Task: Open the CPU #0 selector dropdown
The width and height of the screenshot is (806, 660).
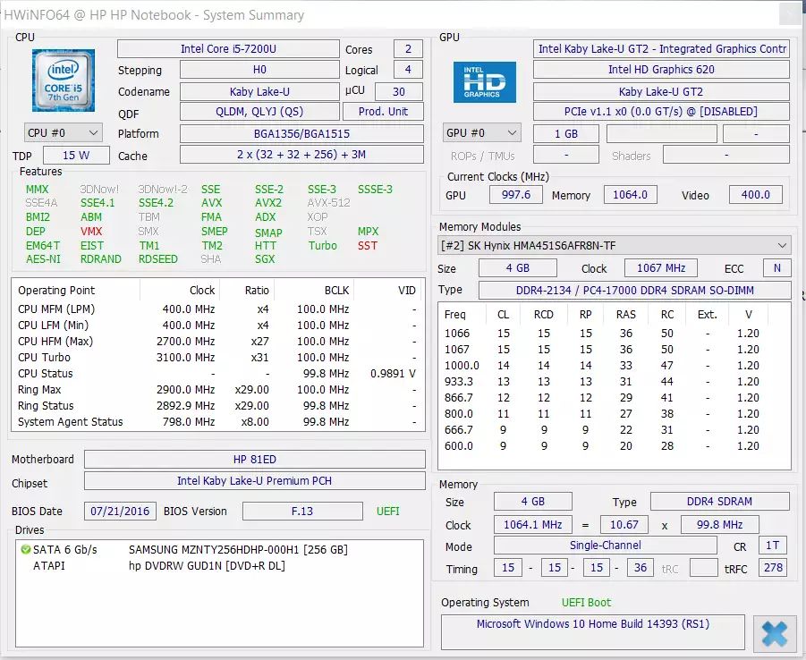Action: (x=61, y=132)
